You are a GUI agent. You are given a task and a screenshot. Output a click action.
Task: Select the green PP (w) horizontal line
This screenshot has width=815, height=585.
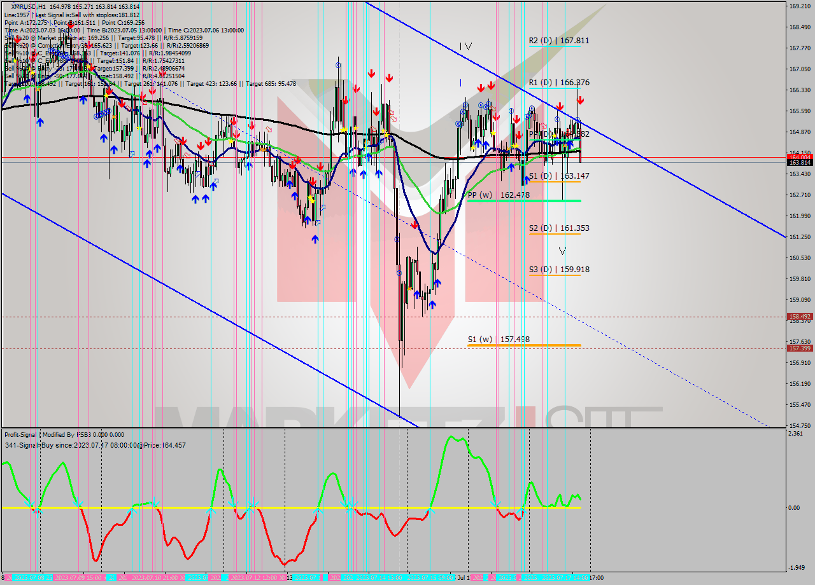coord(541,201)
